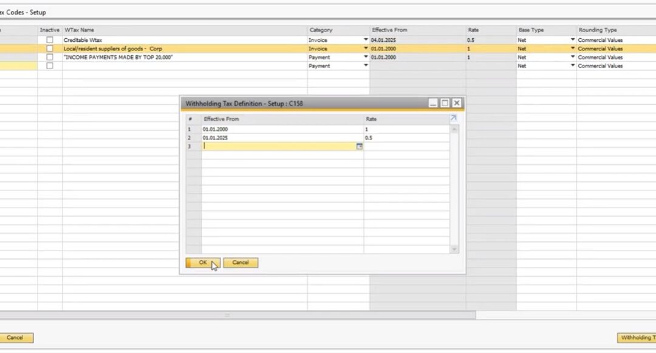The image size is (656, 353).
Task: Enable Inactive for INCOME PAYMENTS MADE BY TOP 20,000
Action: coord(50,57)
